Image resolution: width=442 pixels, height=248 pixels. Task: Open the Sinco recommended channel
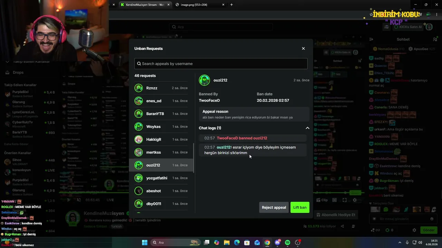click(x=30, y=162)
